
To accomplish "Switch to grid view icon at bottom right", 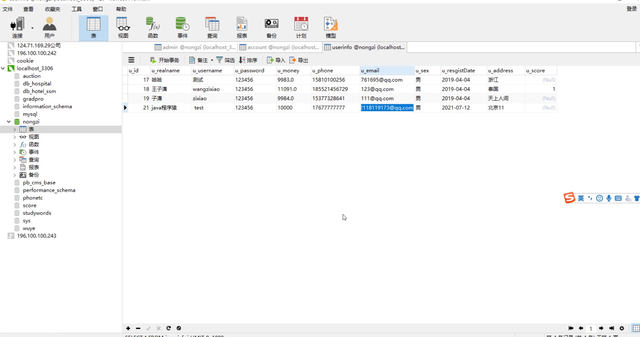I will 636,328.
